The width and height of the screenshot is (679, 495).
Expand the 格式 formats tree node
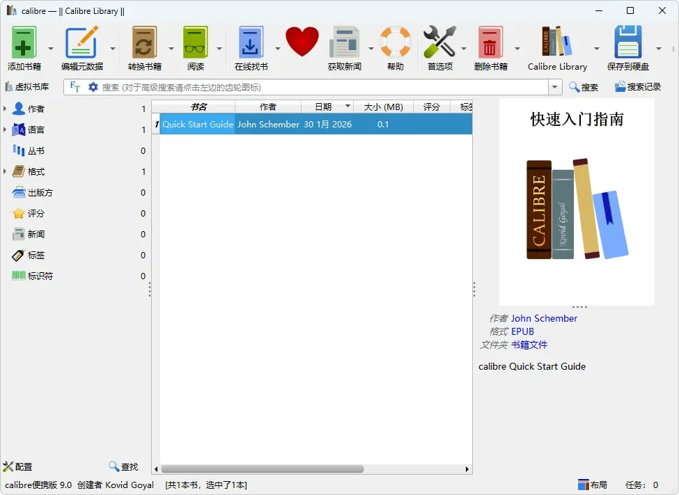[x=5, y=171]
